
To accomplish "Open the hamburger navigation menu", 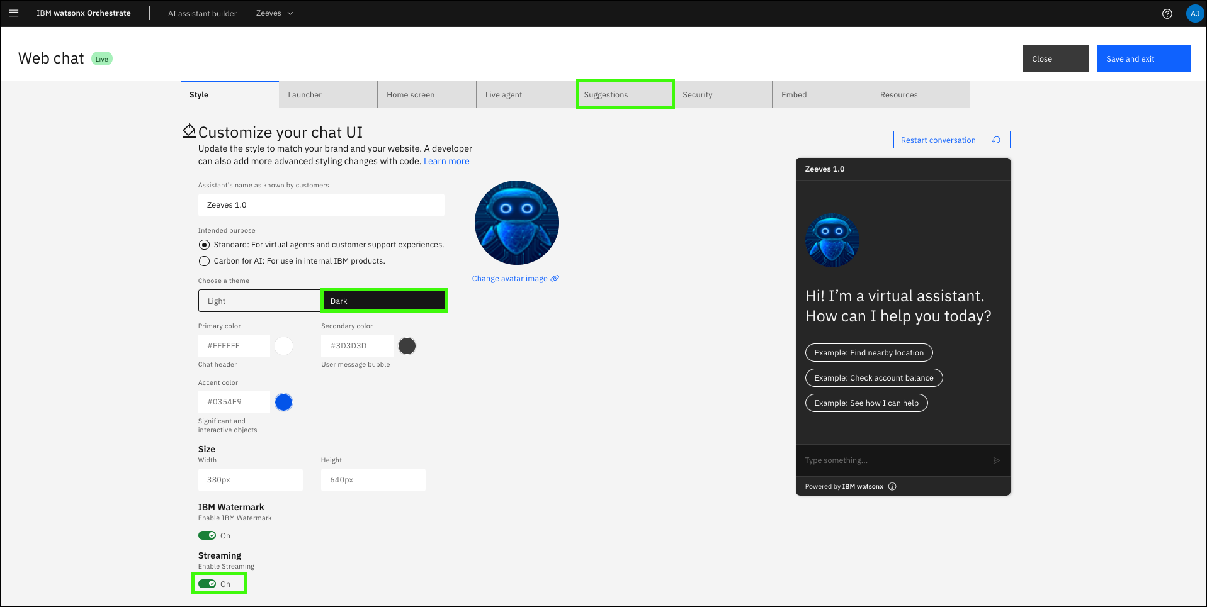I will [x=14, y=13].
